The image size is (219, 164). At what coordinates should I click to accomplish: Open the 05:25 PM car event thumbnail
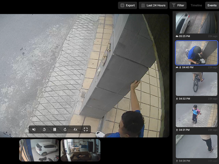[x=196, y=23]
